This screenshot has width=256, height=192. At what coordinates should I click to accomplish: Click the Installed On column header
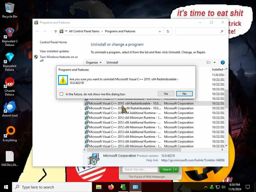point(218,69)
